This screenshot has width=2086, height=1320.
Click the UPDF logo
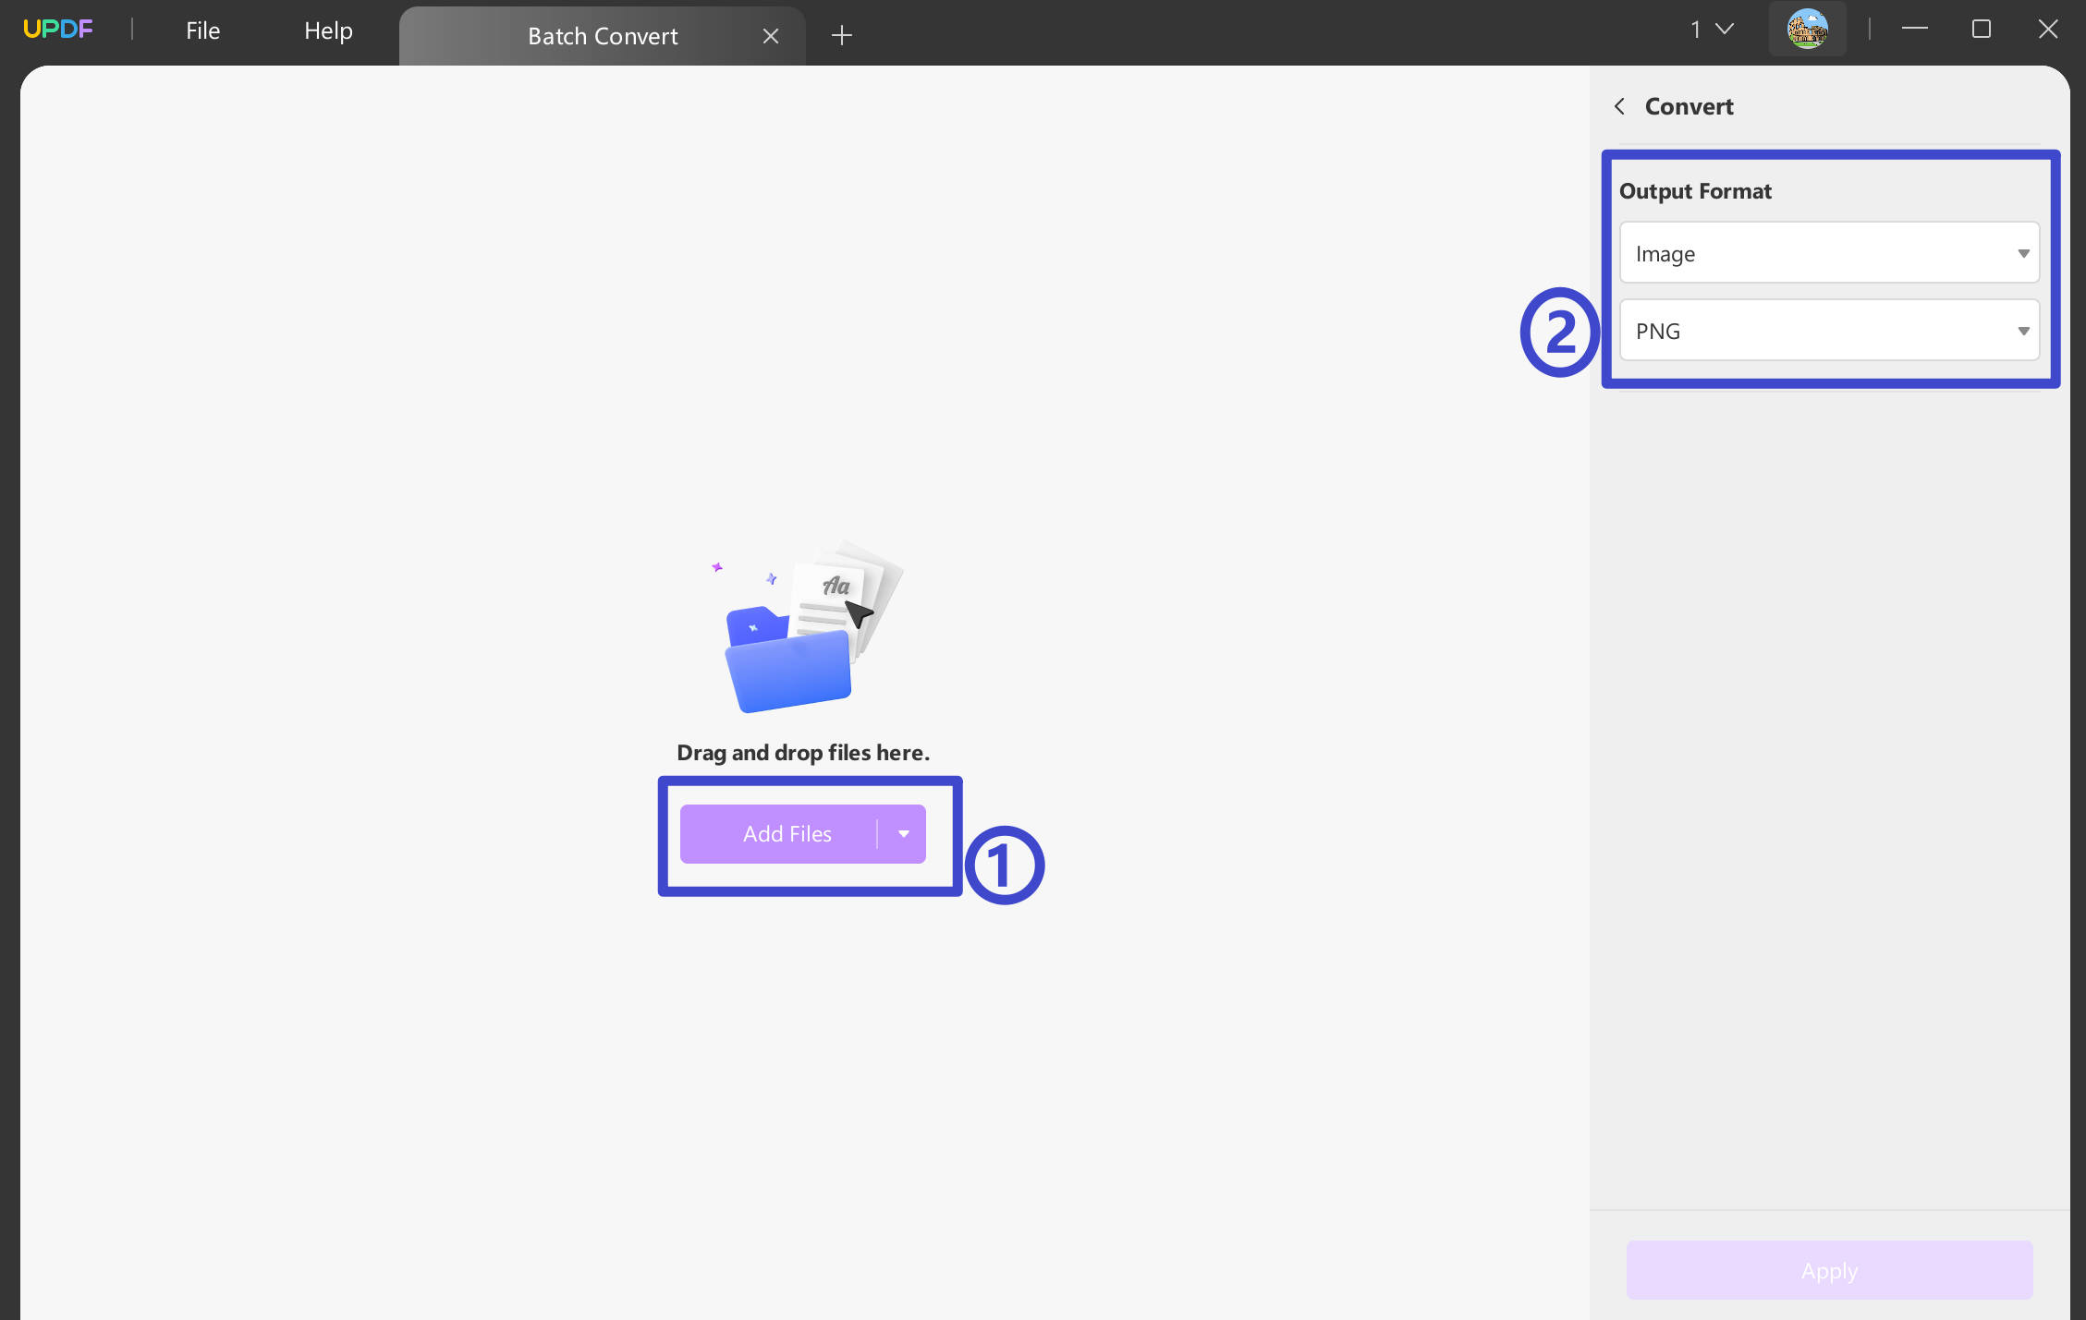[57, 28]
